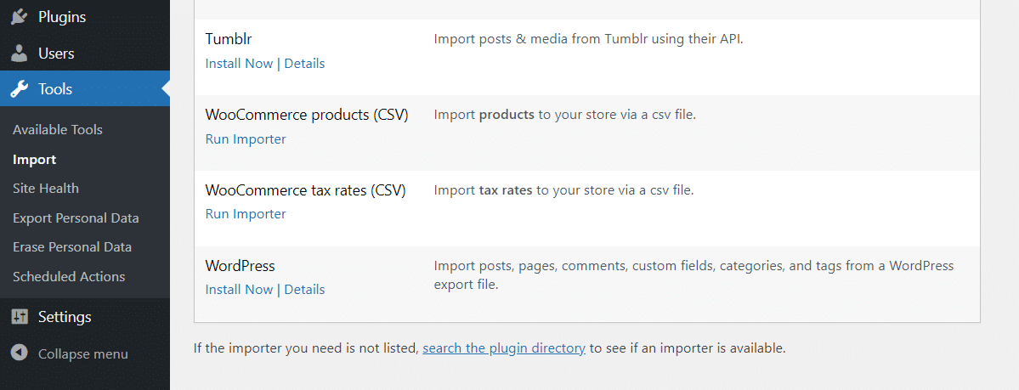Image resolution: width=1019 pixels, height=390 pixels.
Task: Open the Available Tools submenu item
Action: 58,130
